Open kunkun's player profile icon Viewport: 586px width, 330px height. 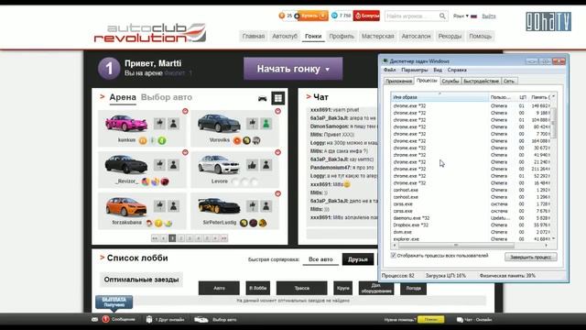coord(173,124)
